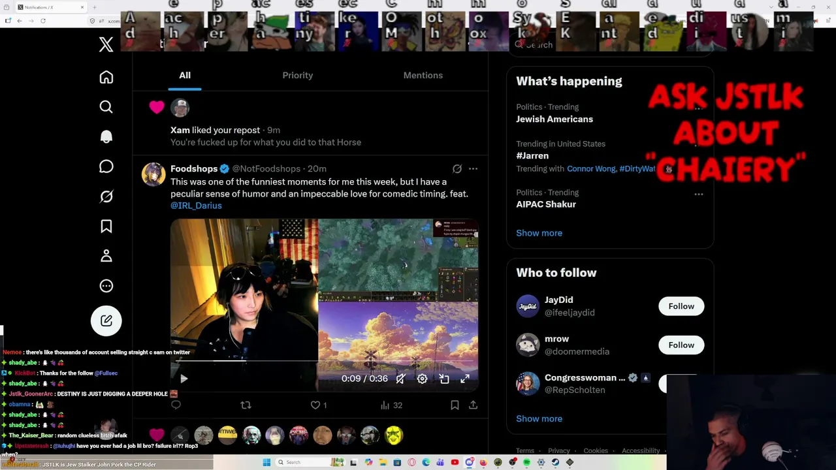
Task: Open the AIPAC Shakur trend
Action: tap(546, 204)
